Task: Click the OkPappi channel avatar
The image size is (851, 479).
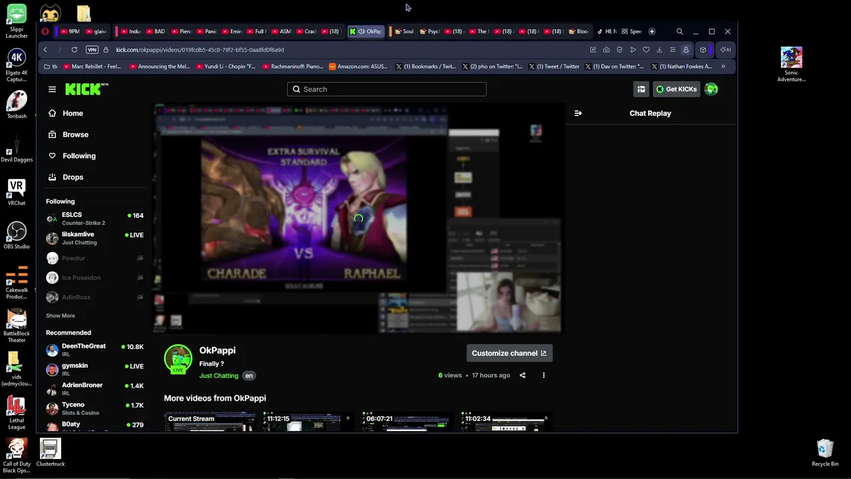Action: click(x=178, y=359)
